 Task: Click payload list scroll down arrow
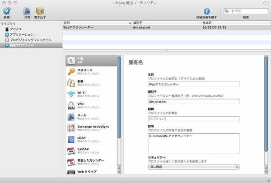119,172
